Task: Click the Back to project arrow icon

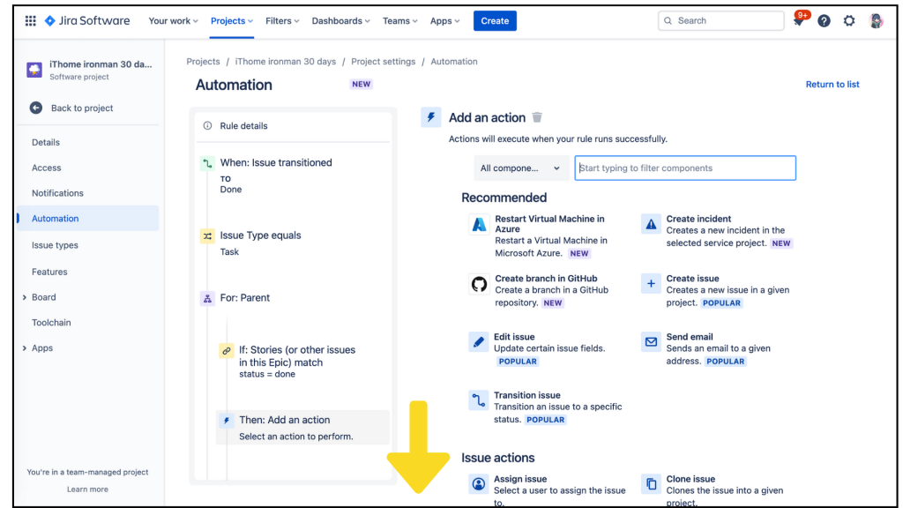Action: point(35,108)
